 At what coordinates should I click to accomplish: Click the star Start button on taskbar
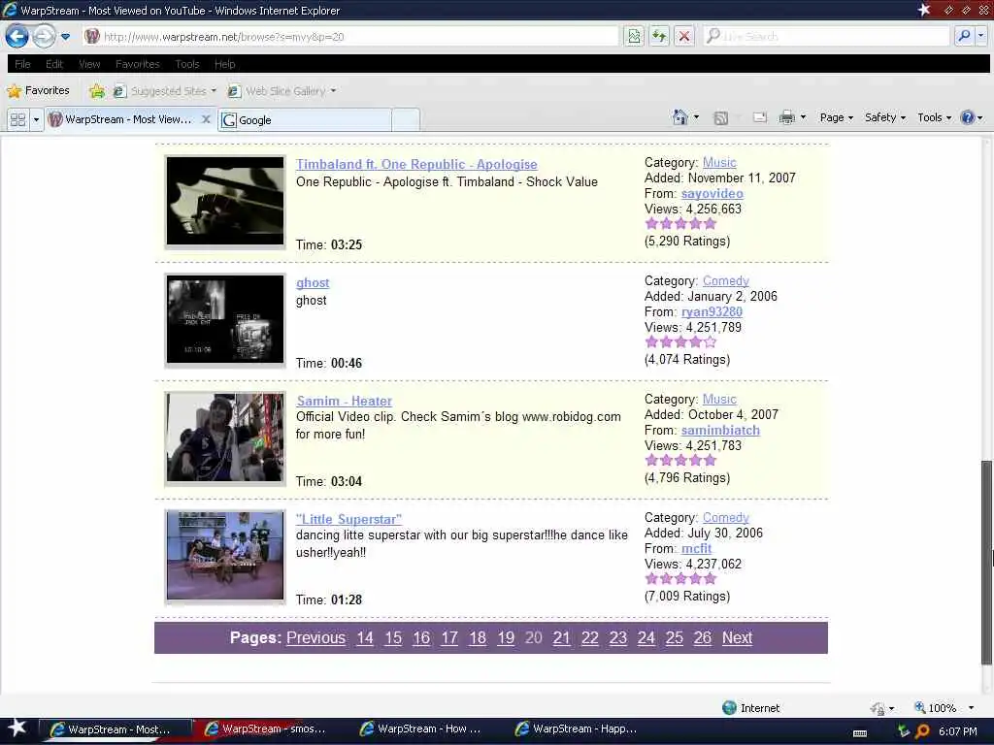point(17,729)
